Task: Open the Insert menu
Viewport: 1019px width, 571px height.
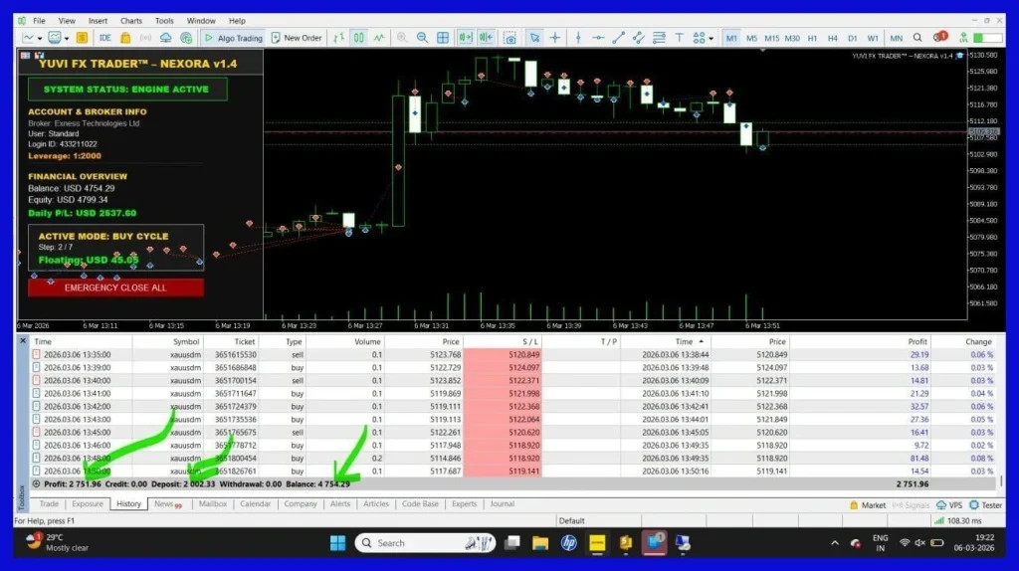Action: pyautogui.click(x=98, y=21)
